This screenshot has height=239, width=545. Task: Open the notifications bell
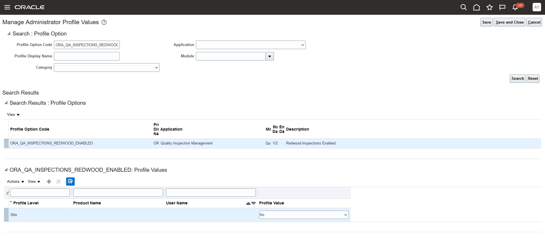[515, 7]
